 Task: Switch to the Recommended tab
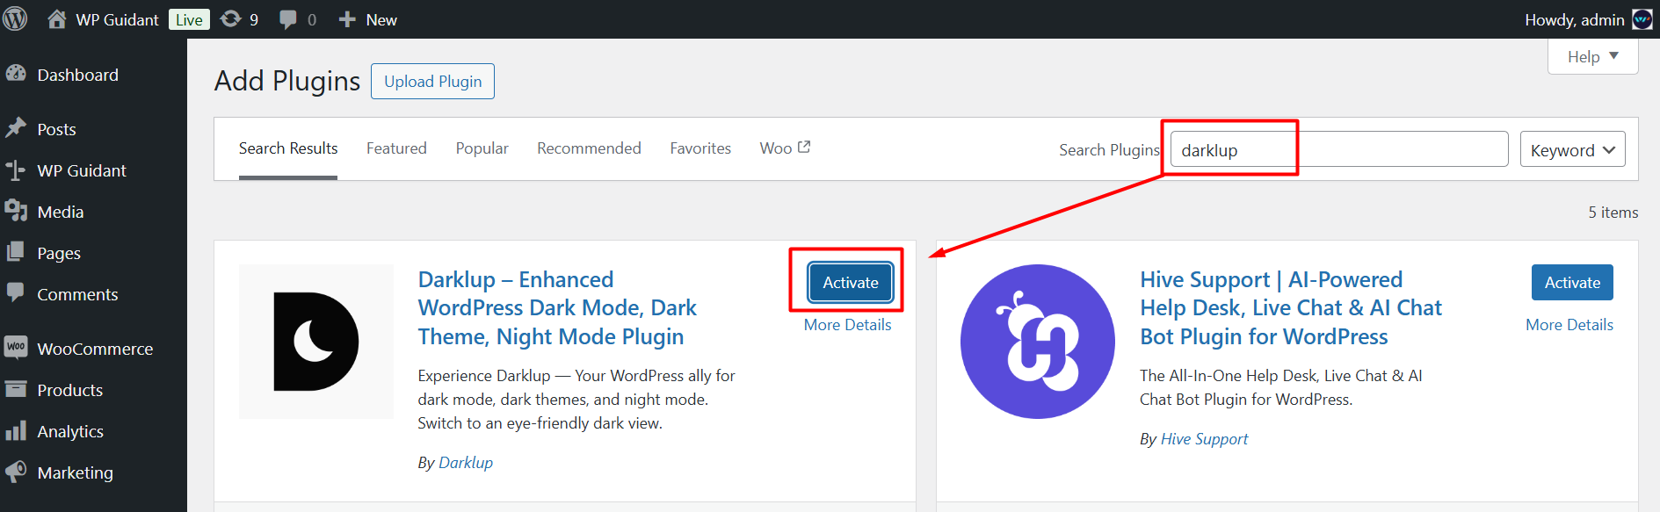click(x=589, y=148)
